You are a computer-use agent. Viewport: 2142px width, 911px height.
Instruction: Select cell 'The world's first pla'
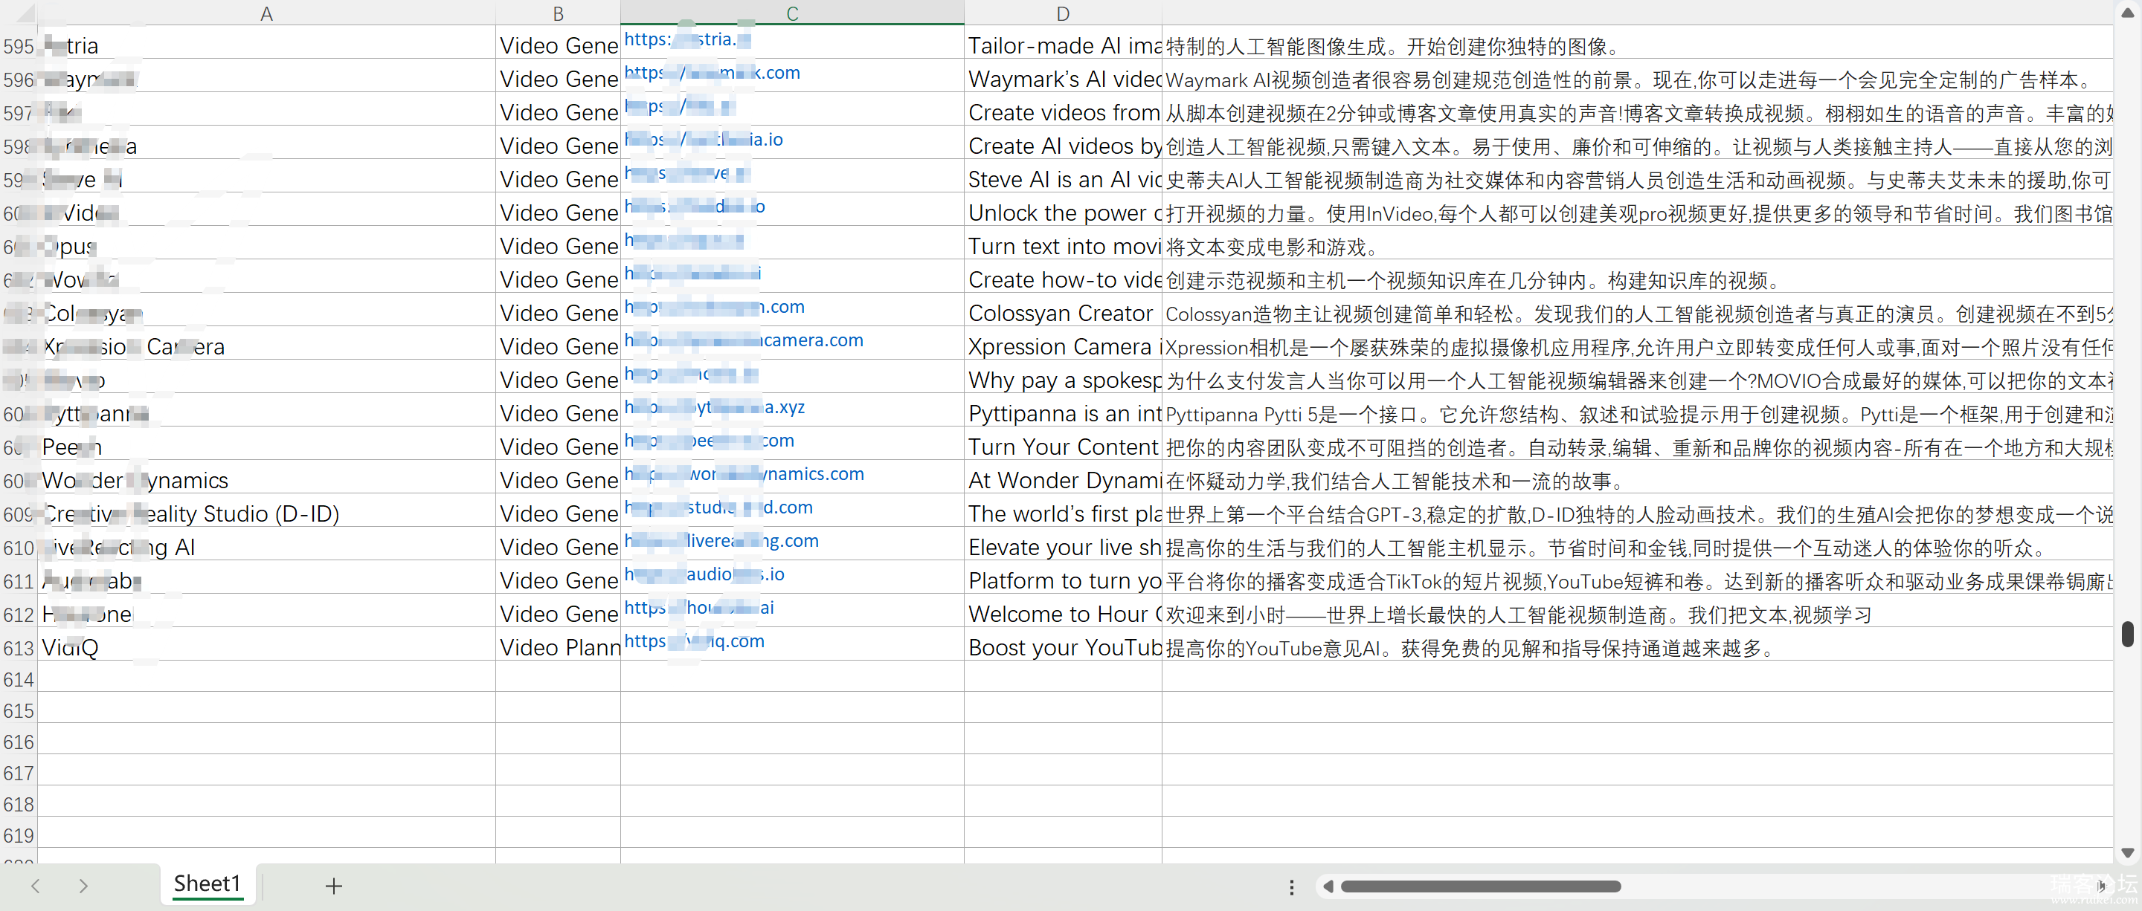click(x=1063, y=510)
